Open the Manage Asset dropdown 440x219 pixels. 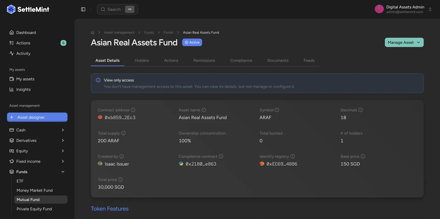(404, 42)
